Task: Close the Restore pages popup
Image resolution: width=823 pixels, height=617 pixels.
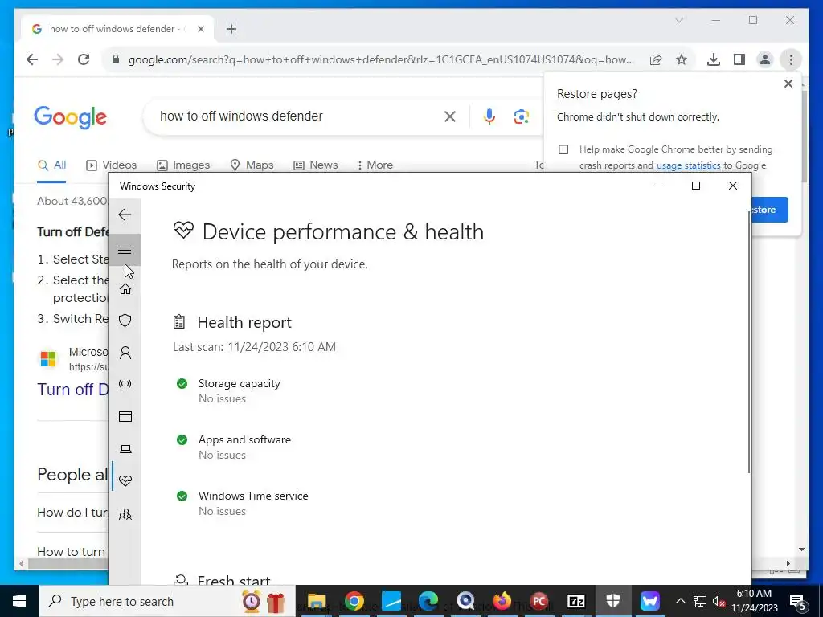Action: click(x=788, y=84)
